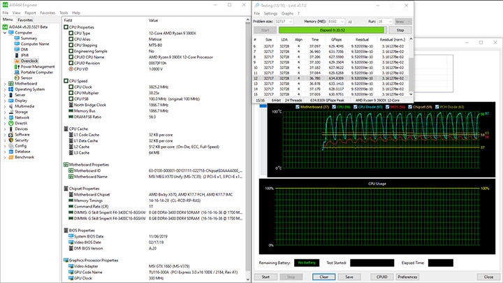
Task: Click the green elapsed time progress bar
Action: [333, 31]
